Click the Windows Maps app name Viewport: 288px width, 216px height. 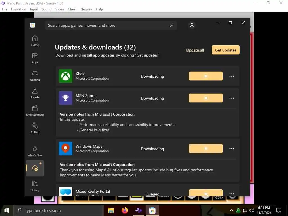click(89, 146)
